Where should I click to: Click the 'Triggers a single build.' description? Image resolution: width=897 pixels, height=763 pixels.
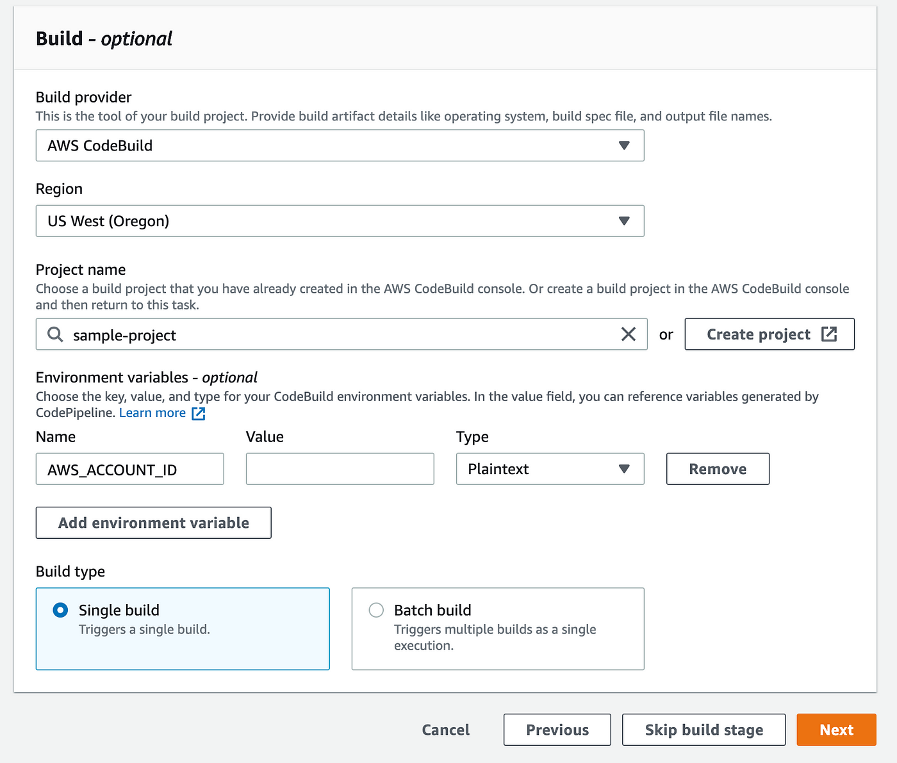144,630
